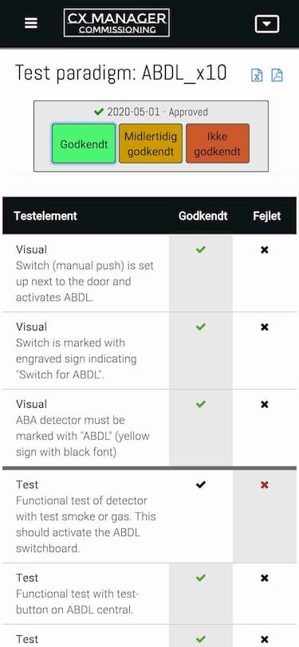Export test paradigm to Excel file
Screen dimensions: 299x647
[257, 75]
